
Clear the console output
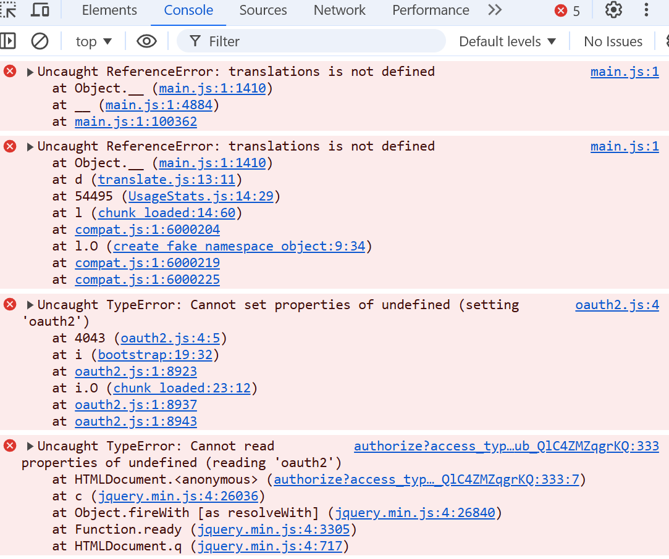pos(40,41)
